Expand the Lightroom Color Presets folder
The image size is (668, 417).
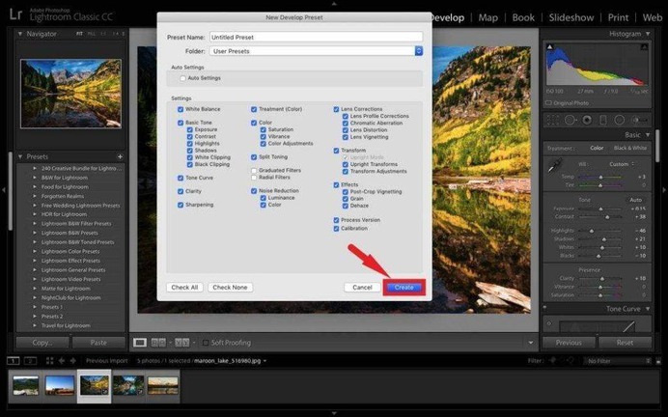pyautogui.click(x=35, y=251)
